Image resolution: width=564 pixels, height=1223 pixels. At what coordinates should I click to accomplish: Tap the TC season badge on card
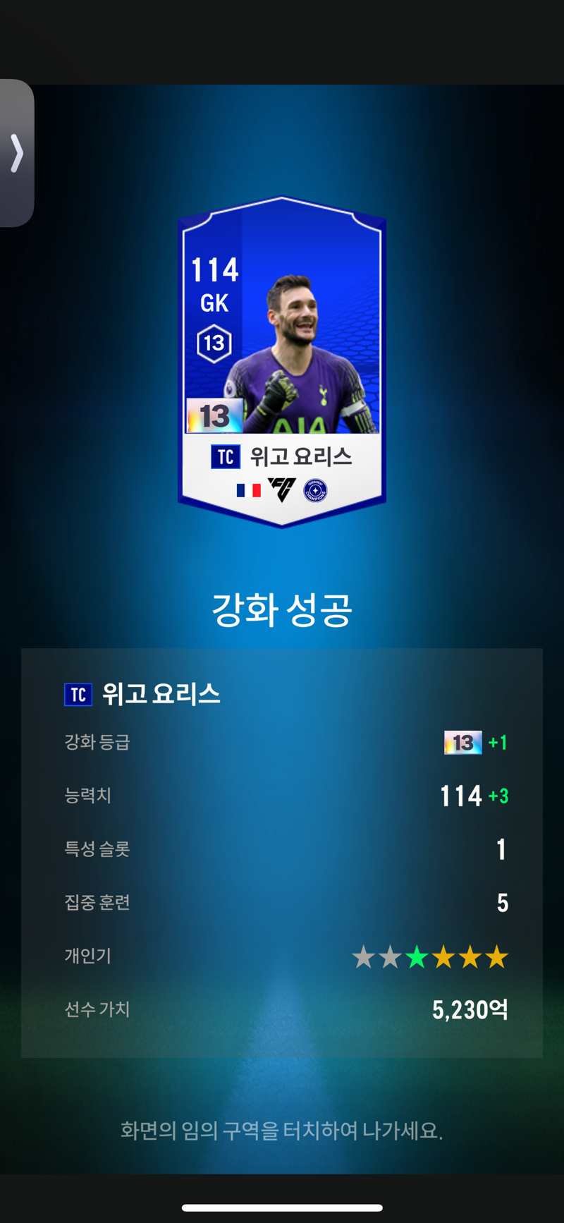(x=226, y=457)
